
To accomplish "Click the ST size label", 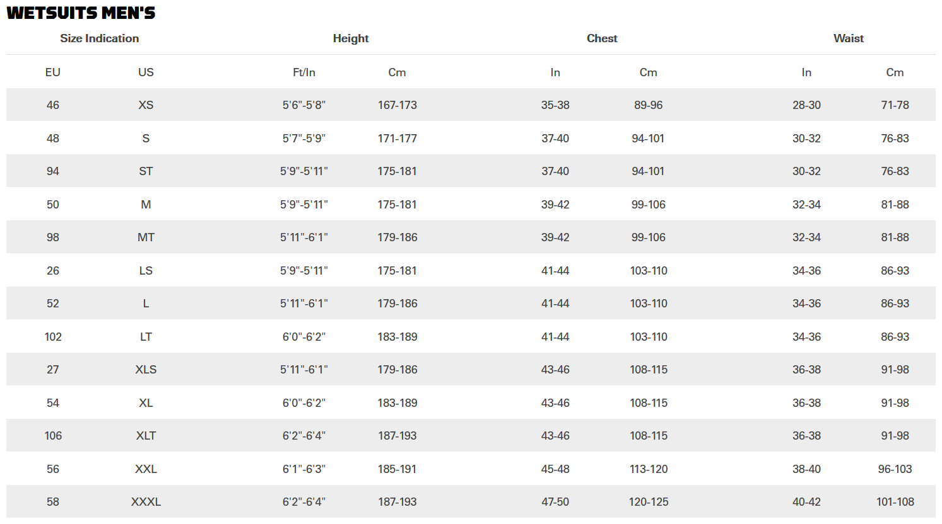I will [x=146, y=171].
